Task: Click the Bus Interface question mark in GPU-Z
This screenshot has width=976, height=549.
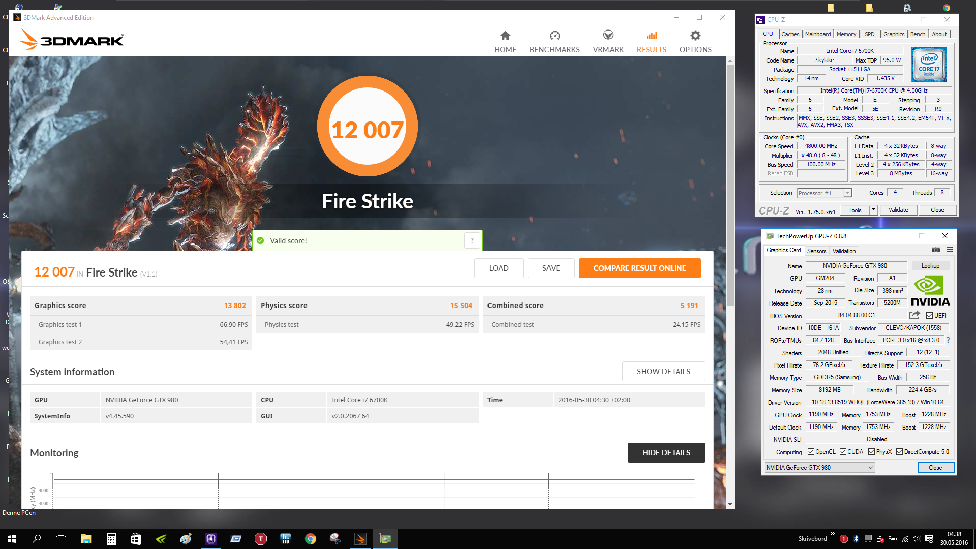Action: point(948,340)
